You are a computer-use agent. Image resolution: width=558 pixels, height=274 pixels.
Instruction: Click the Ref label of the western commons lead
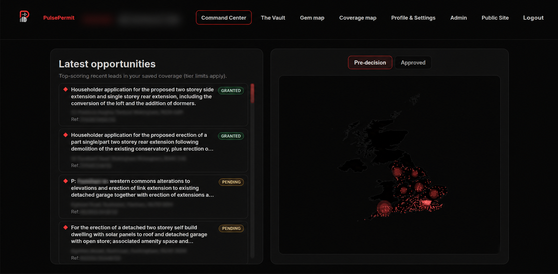click(75, 212)
